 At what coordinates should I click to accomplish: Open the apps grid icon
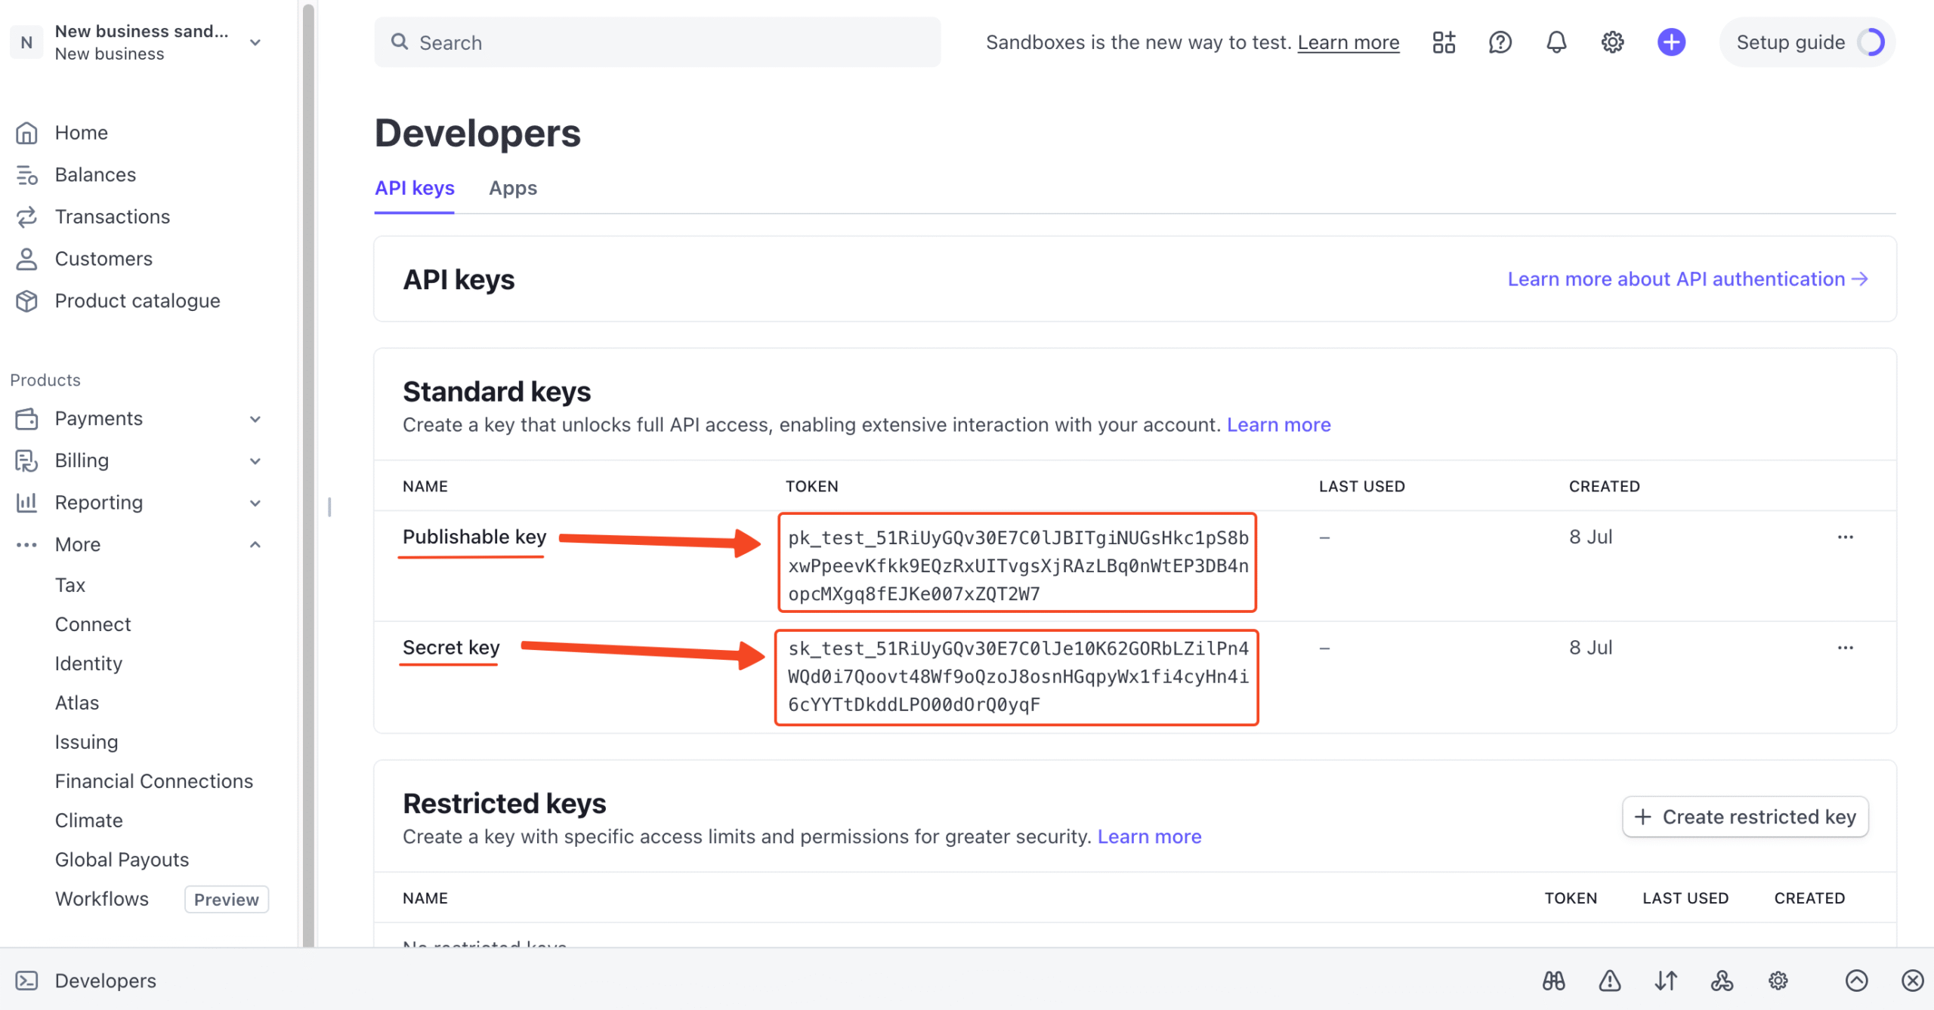coord(1443,42)
